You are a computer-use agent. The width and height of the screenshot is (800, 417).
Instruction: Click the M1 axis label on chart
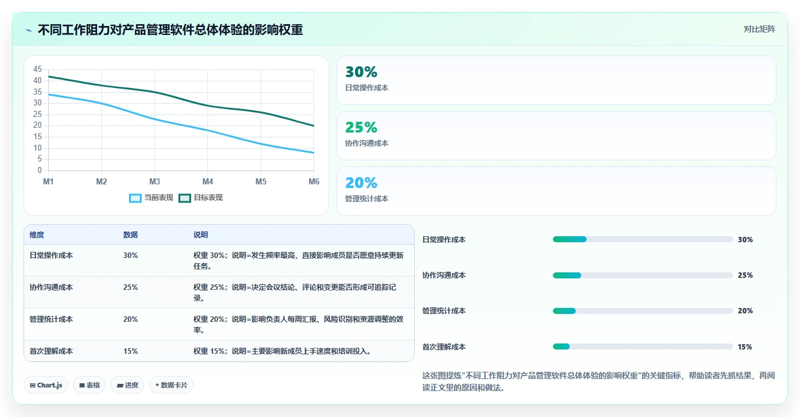[x=48, y=181]
